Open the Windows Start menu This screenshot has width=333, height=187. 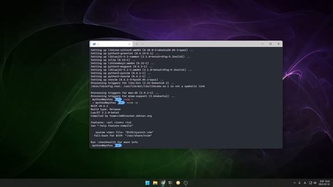click(147, 183)
